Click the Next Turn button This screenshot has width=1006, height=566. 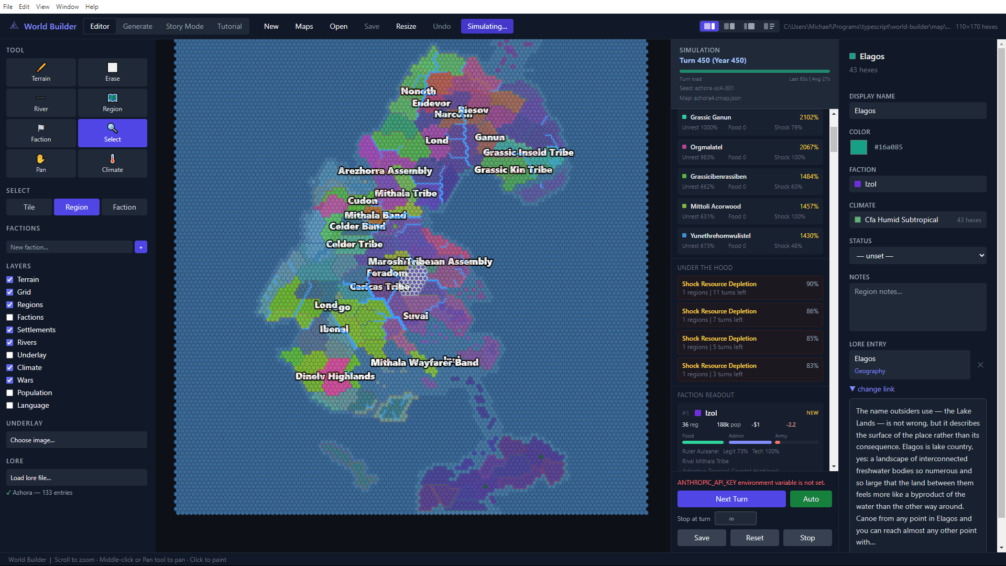pyautogui.click(x=731, y=499)
